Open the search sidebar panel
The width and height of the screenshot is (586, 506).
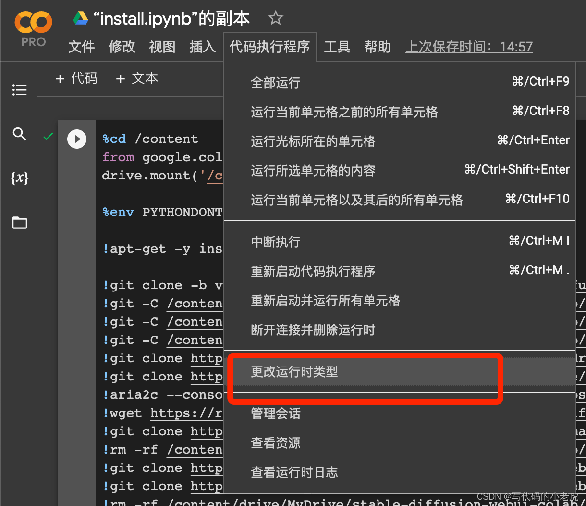pyautogui.click(x=19, y=134)
